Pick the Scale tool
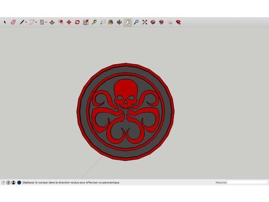Image resolution: width=269 pixels, height=202 pixels. click(86, 22)
